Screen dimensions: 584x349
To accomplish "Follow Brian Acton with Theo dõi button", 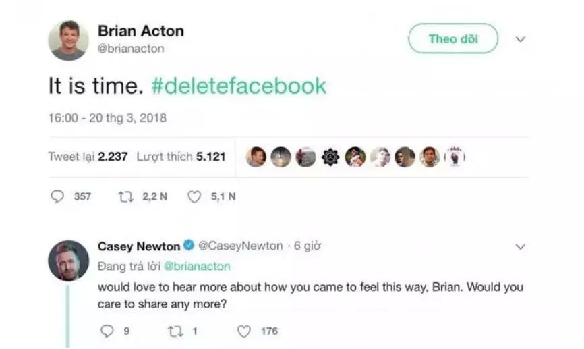I will [x=452, y=38].
